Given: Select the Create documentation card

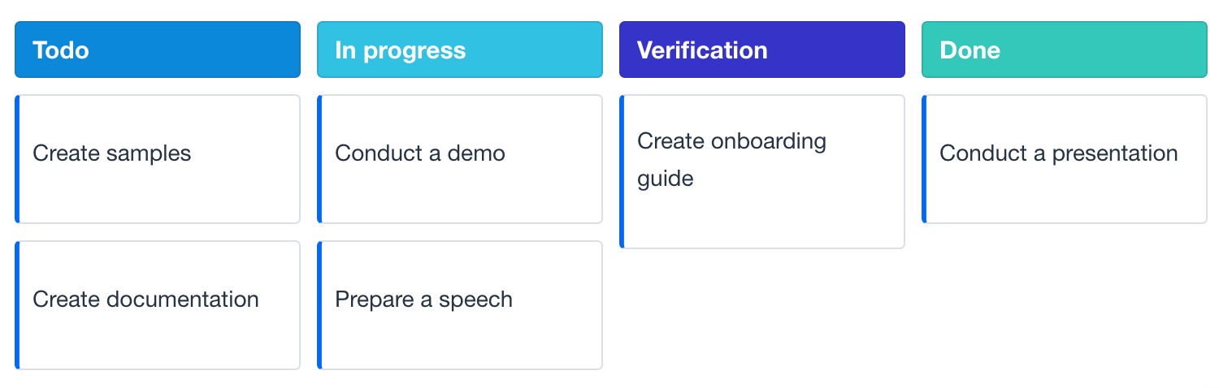Looking at the screenshot, I should [x=158, y=304].
